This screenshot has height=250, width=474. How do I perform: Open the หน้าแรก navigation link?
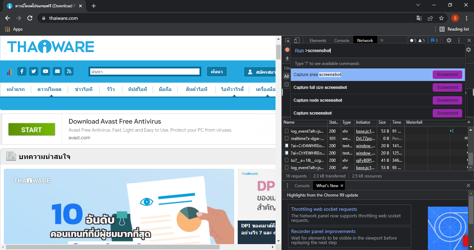(x=16, y=89)
